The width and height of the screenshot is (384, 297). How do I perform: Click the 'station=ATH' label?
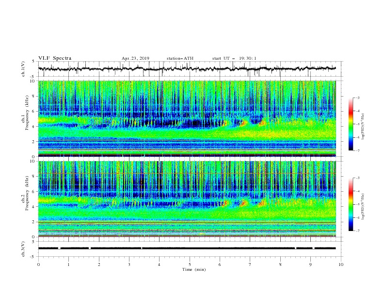point(180,58)
